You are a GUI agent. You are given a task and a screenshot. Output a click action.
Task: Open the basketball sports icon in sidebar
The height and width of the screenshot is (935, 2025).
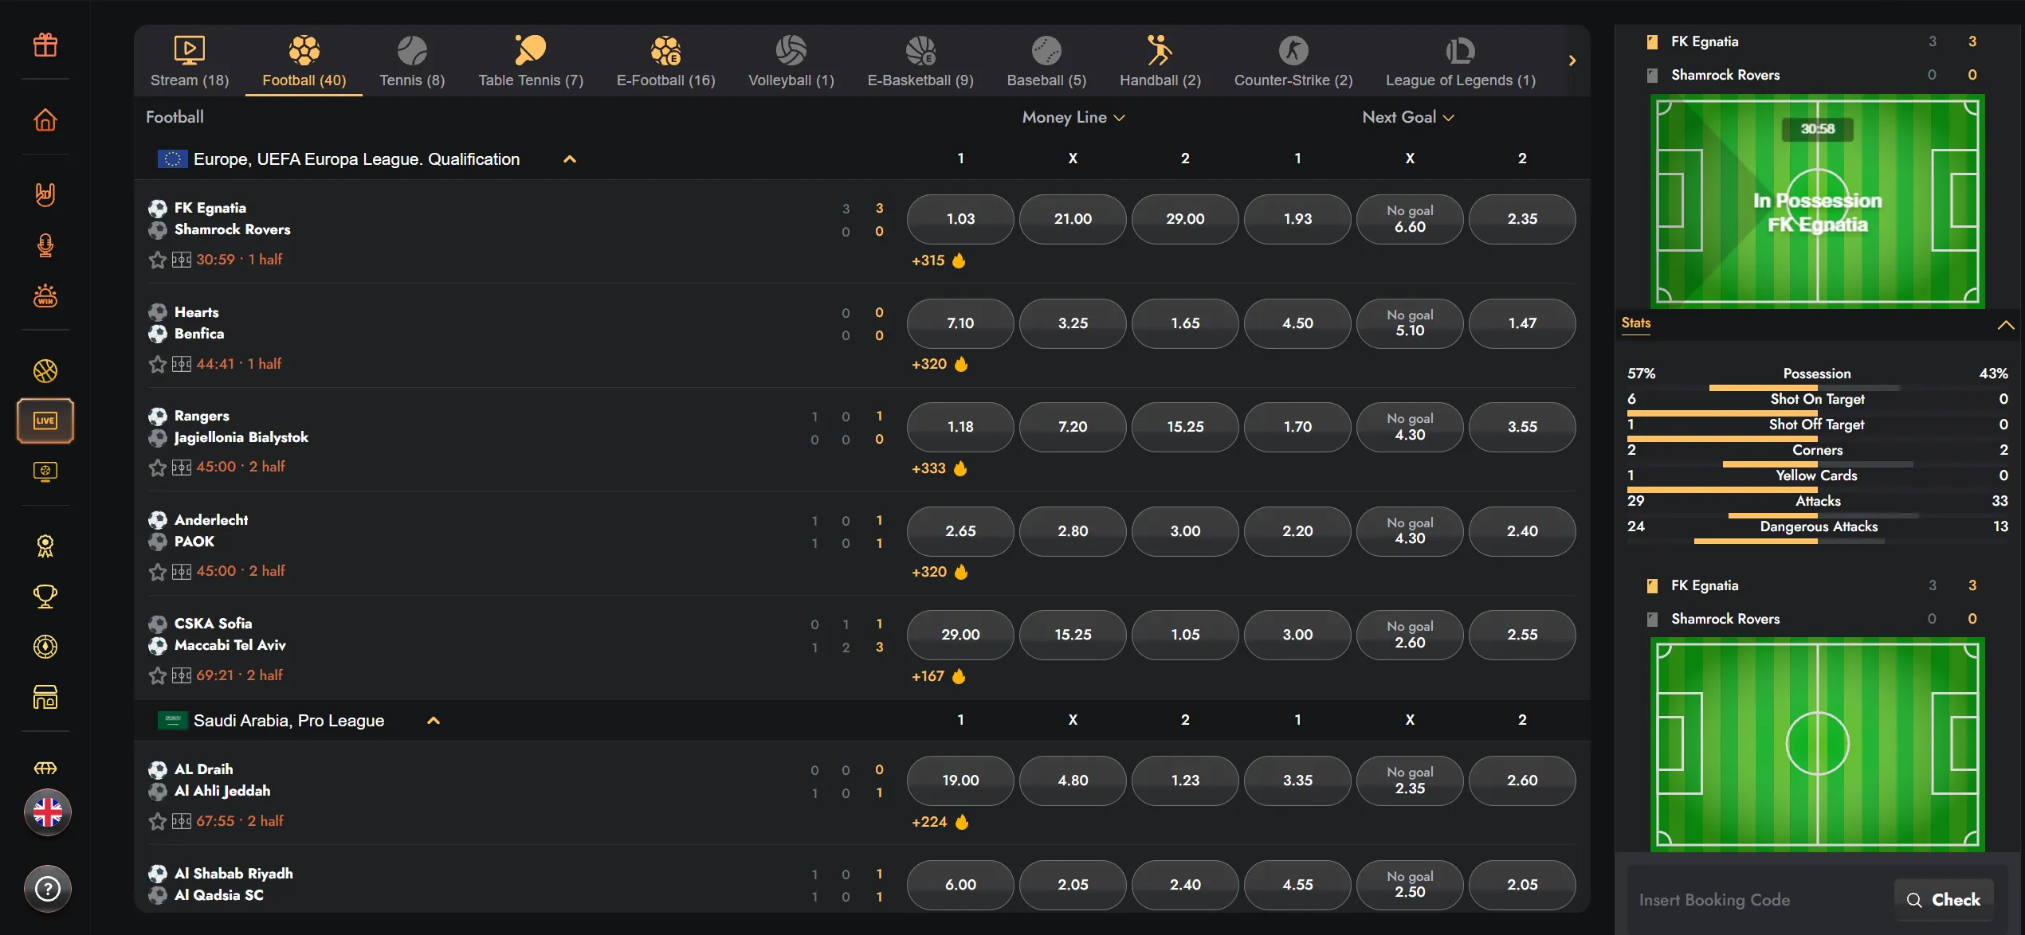45,370
